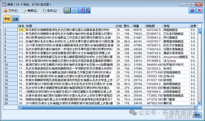This screenshot has height=121, width=205.
Task: Click the 沃丽女装旗舰店 cell
Action: (x=176, y=49)
